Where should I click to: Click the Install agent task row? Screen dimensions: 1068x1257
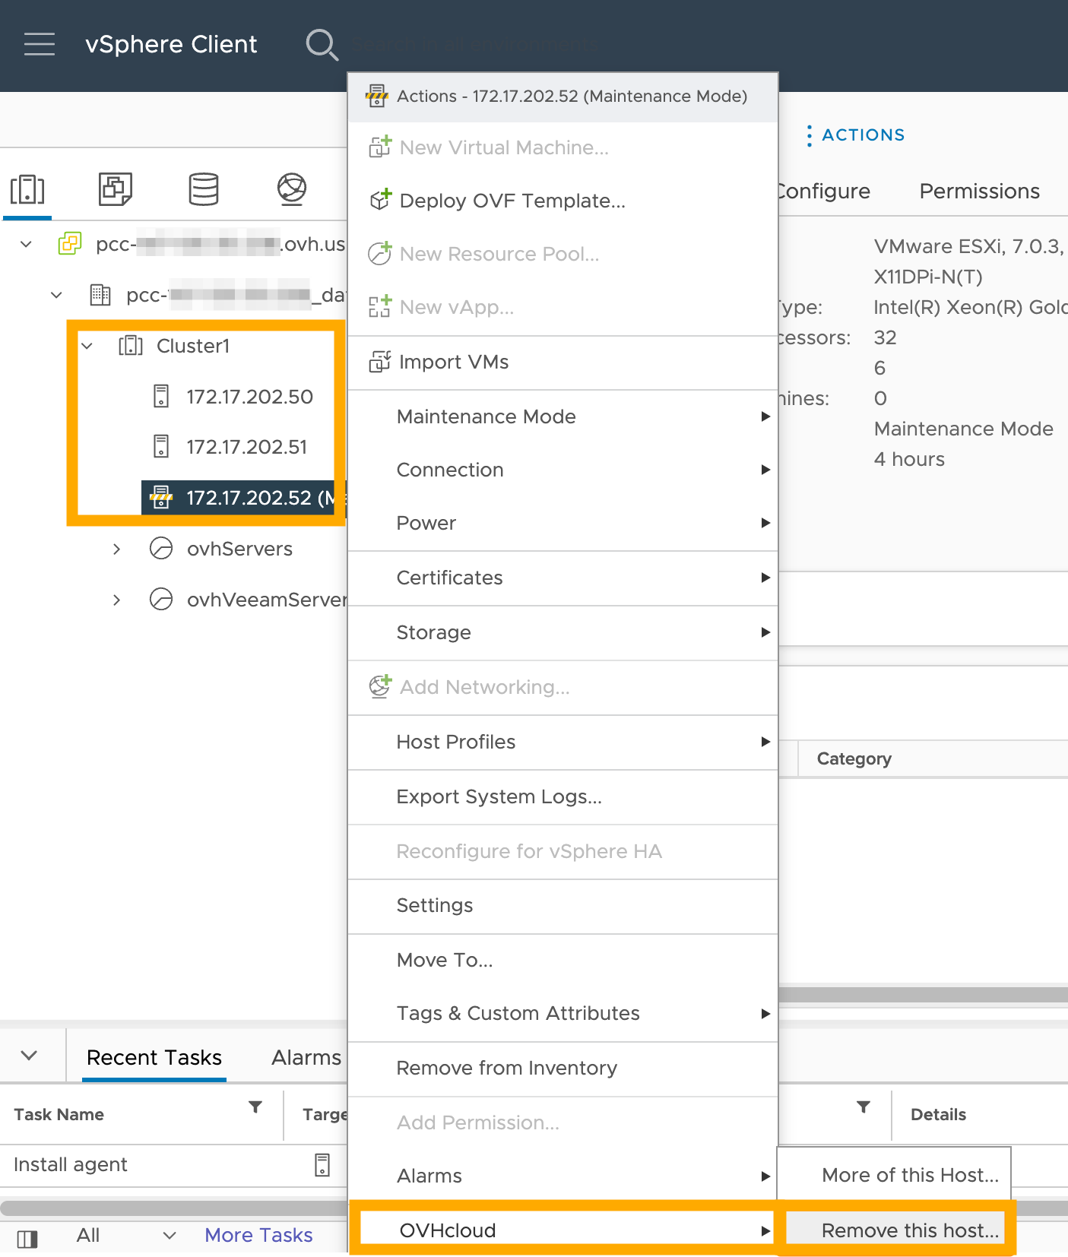[x=173, y=1165]
